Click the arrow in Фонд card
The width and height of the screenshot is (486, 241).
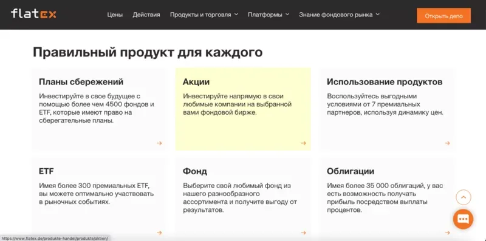[x=303, y=233]
